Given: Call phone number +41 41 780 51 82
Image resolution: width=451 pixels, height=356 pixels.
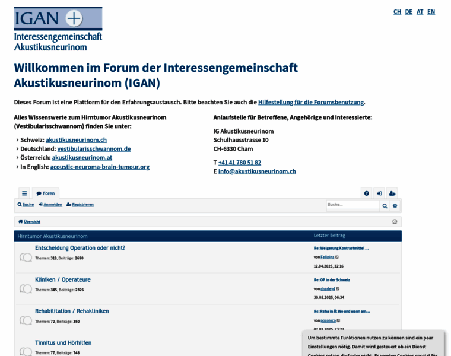Looking at the screenshot, I should [240, 163].
